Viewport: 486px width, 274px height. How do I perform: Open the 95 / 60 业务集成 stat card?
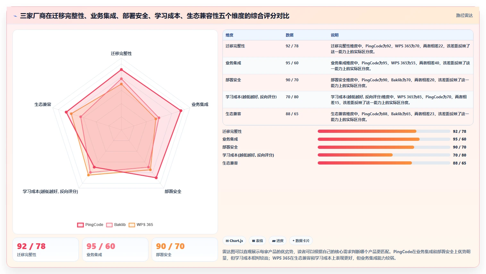click(x=115, y=250)
